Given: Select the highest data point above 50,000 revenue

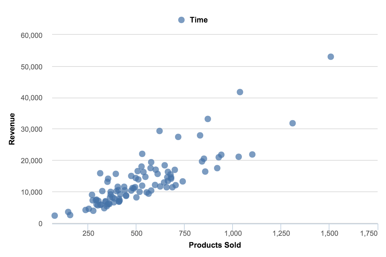Looking at the screenshot, I should pyautogui.click(x=331, y=57).
